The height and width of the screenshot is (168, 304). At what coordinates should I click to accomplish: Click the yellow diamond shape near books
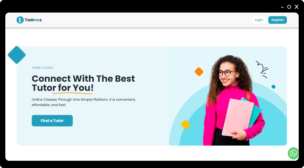(185, 125)
